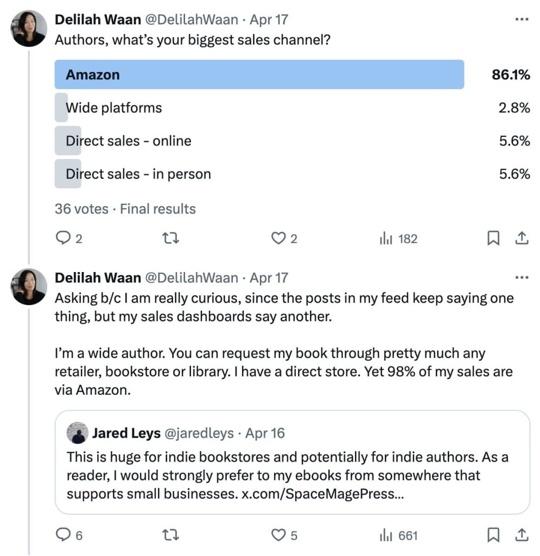Open @jaredleys profile from quoted tweet
This screenshot has width=540, height=556.
click(201, 433)
